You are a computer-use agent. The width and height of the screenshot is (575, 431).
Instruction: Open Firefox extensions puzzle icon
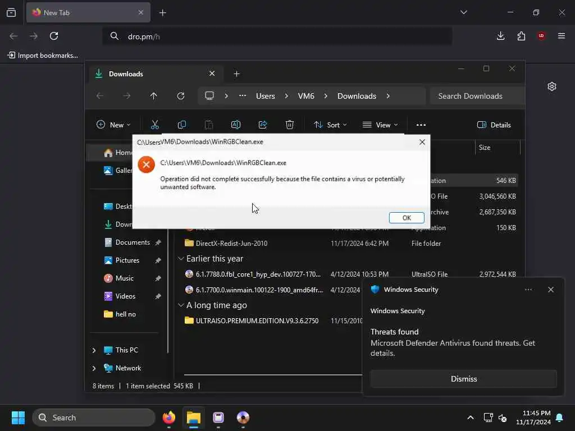(521, 36)
